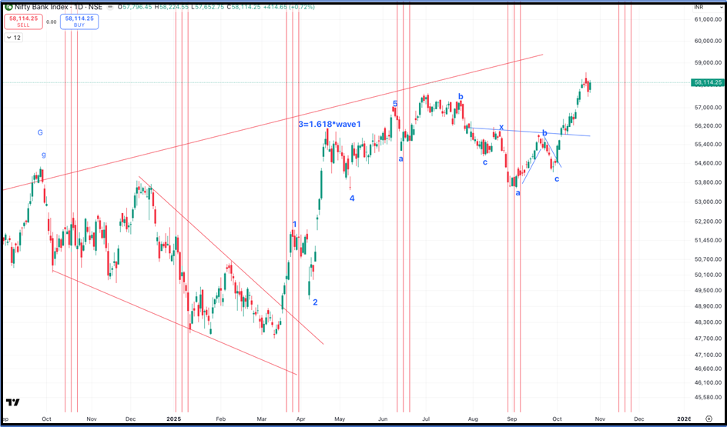Click the 46,600.00 price axis label
The image size is (727, 427).
coord(709,369)
